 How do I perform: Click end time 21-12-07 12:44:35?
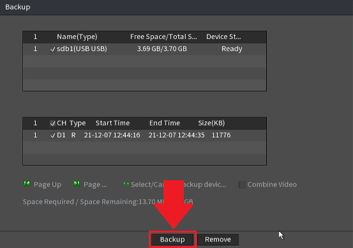(x=176, y=135)
